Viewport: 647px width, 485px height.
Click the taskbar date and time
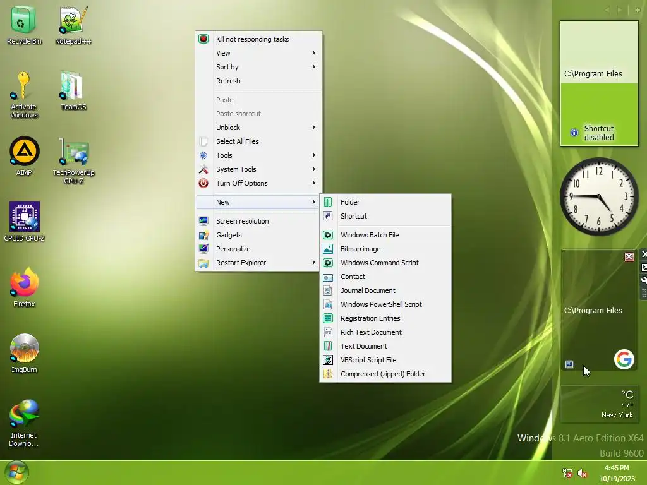(x=617, y=473)
